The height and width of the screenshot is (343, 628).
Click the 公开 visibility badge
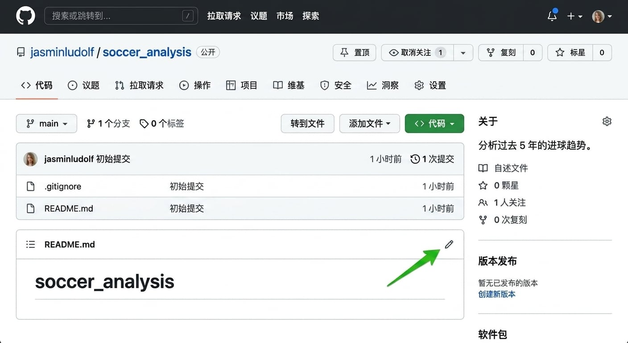click(x=208, y=52)
